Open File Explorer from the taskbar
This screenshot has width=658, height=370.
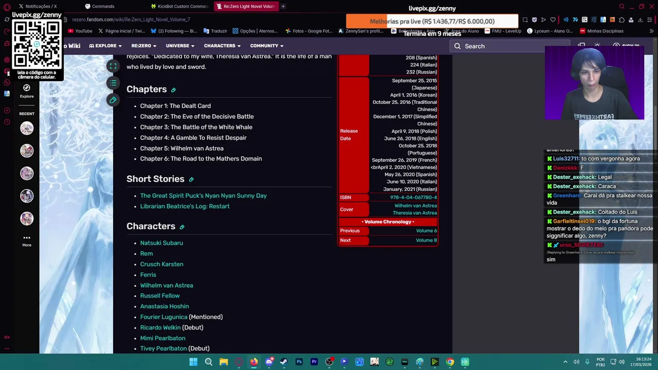click(224, 362)
